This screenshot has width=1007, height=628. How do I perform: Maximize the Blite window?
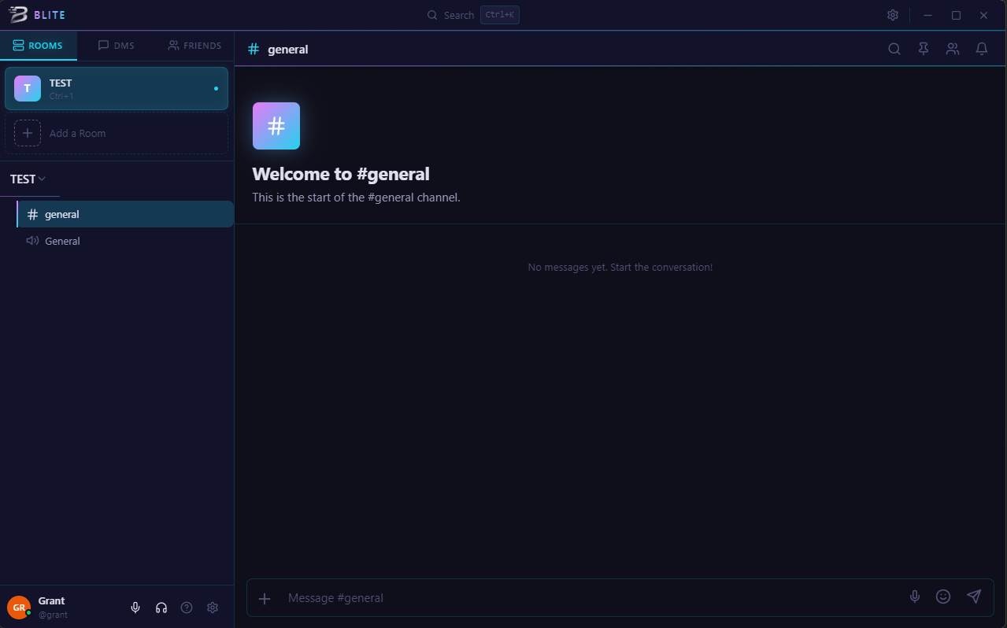click(x=956, y=15)
